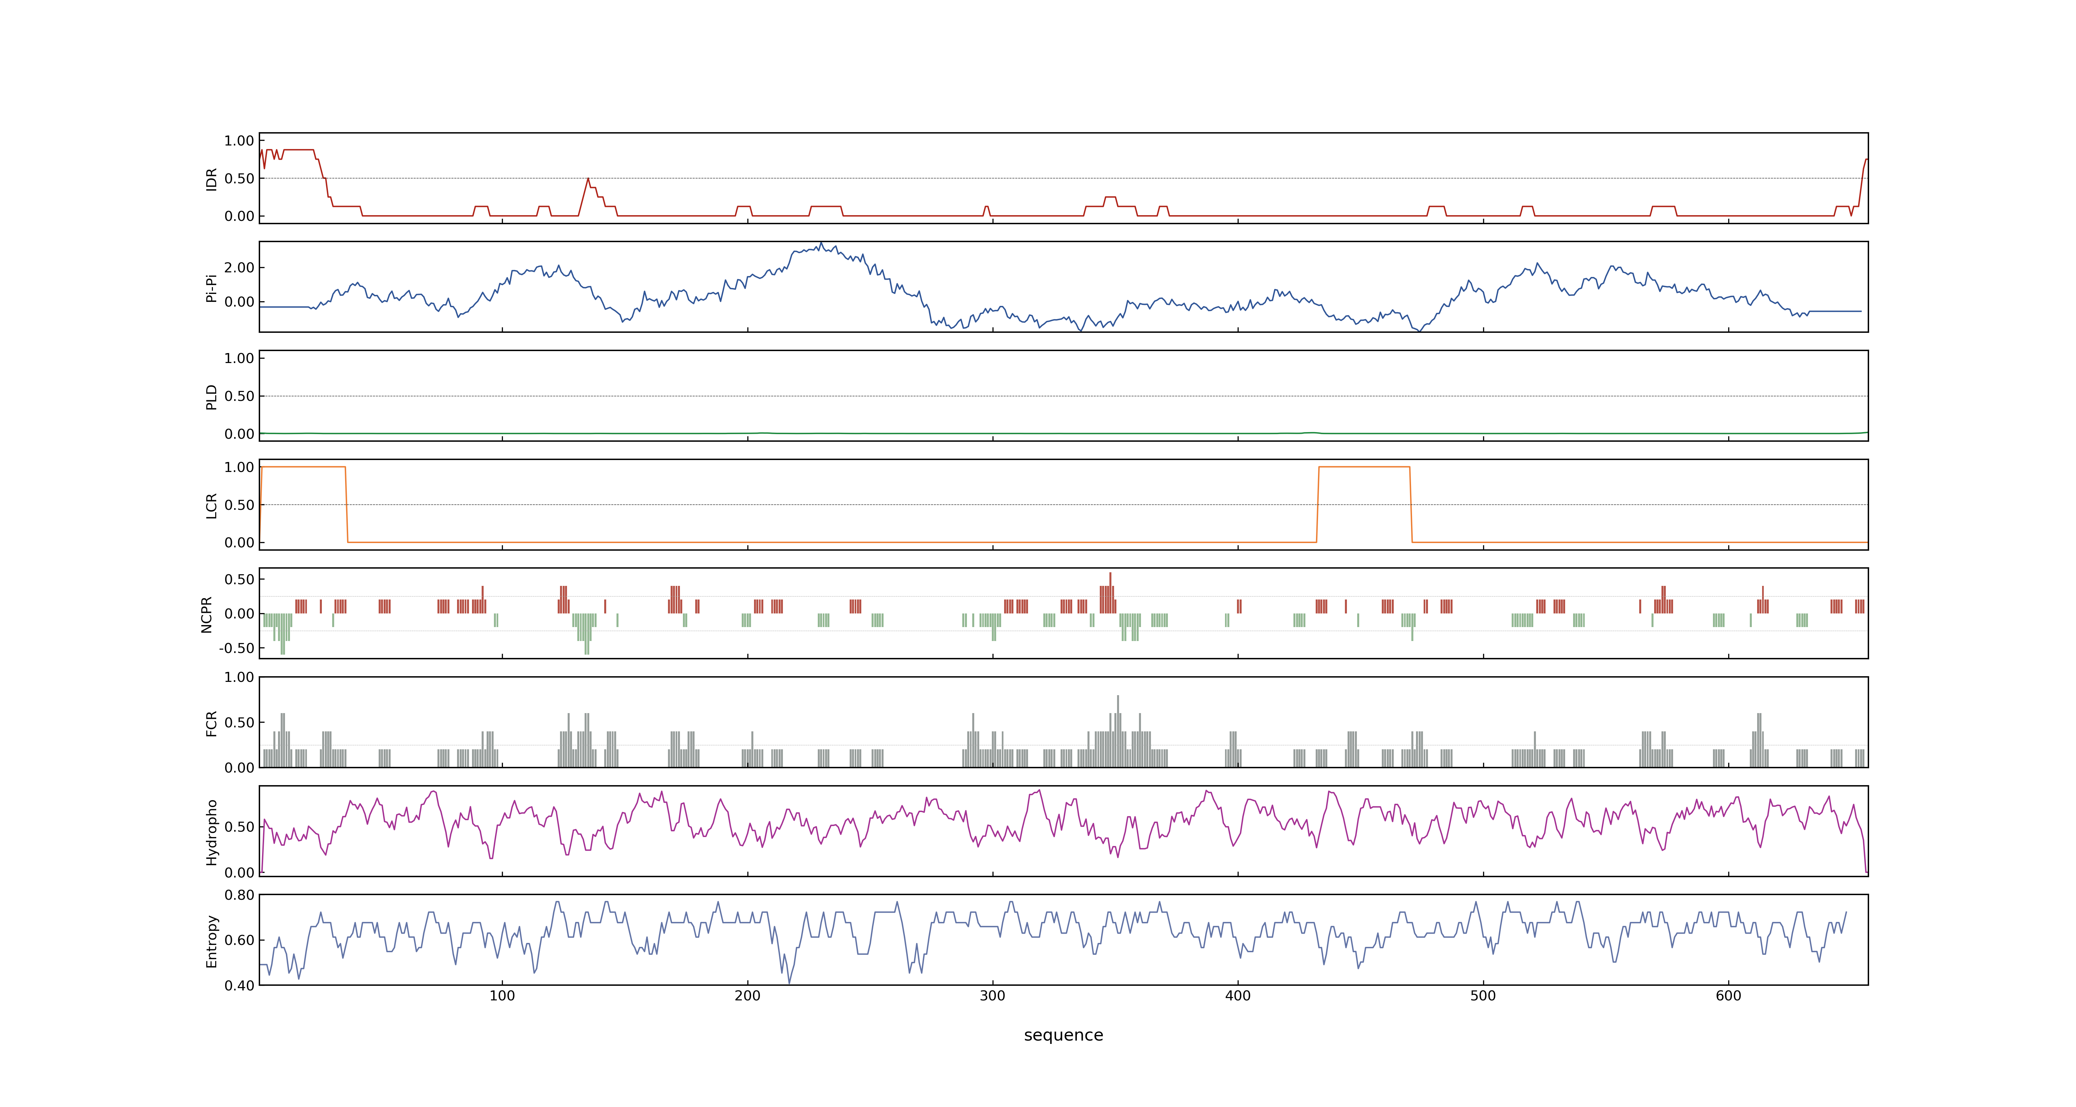
Task: Click the Pi-Pi y-axis label
Action: (212, 288)
